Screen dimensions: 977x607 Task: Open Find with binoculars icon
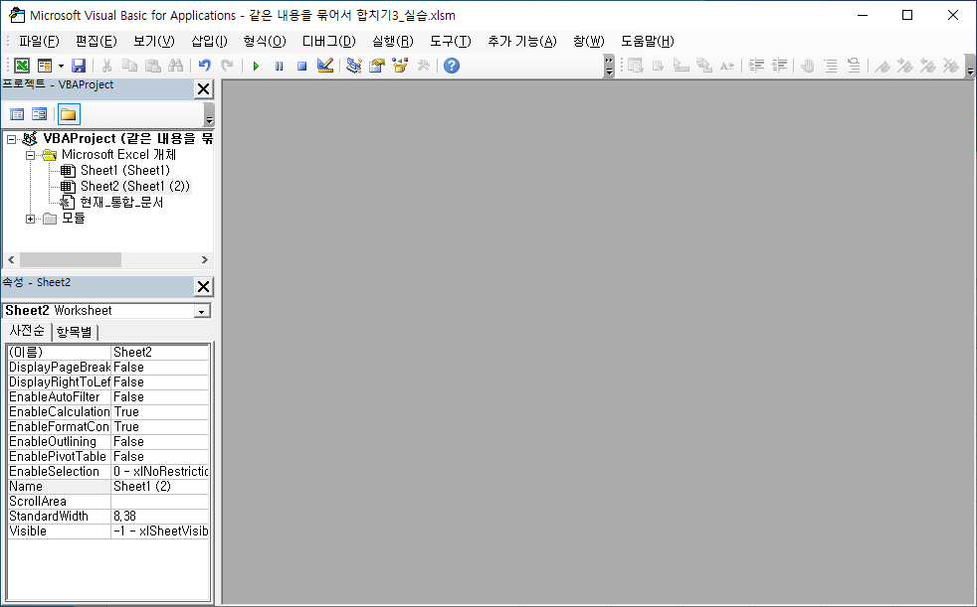tap(176, 66)
